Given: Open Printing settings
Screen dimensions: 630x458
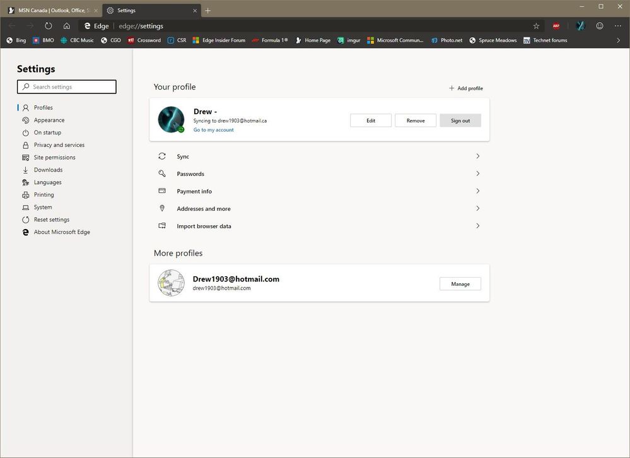Looking at the screenshot, I should point(38,195).
